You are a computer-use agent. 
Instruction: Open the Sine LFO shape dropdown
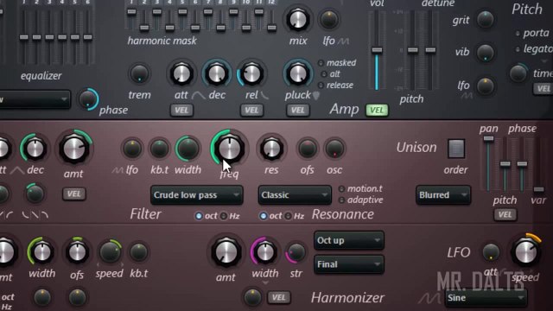pyautogui.click(x=486, y=298)
